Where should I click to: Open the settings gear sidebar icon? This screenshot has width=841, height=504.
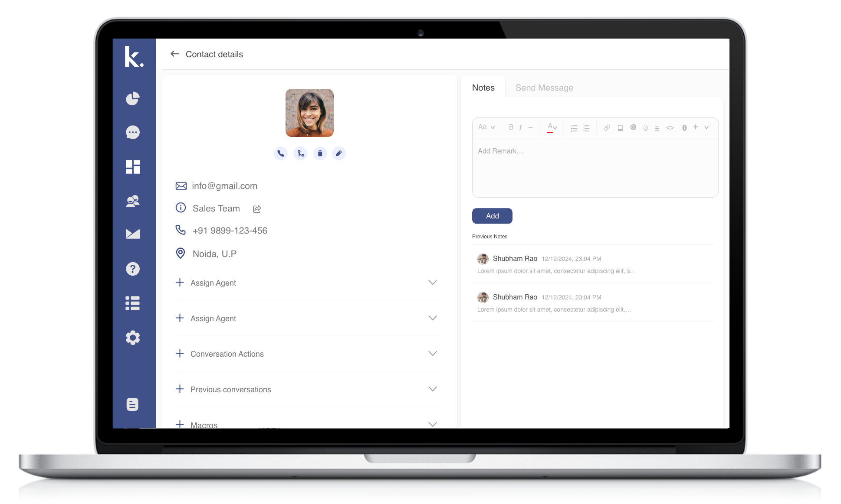pyautogui.click(x=133, y=338)
